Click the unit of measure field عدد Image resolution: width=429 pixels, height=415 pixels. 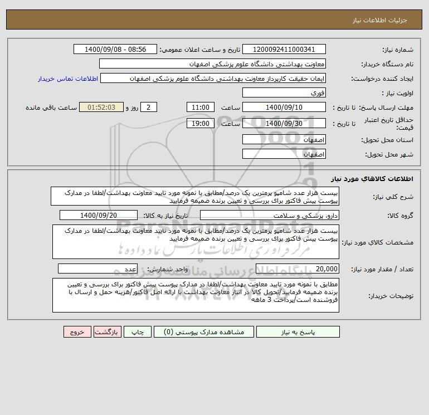click(x=97, y=268)
